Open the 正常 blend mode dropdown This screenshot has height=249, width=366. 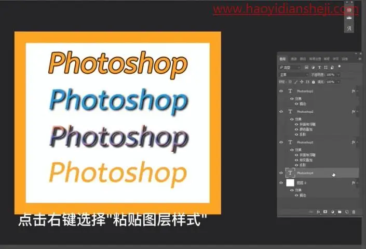click(x=294, y=75)
